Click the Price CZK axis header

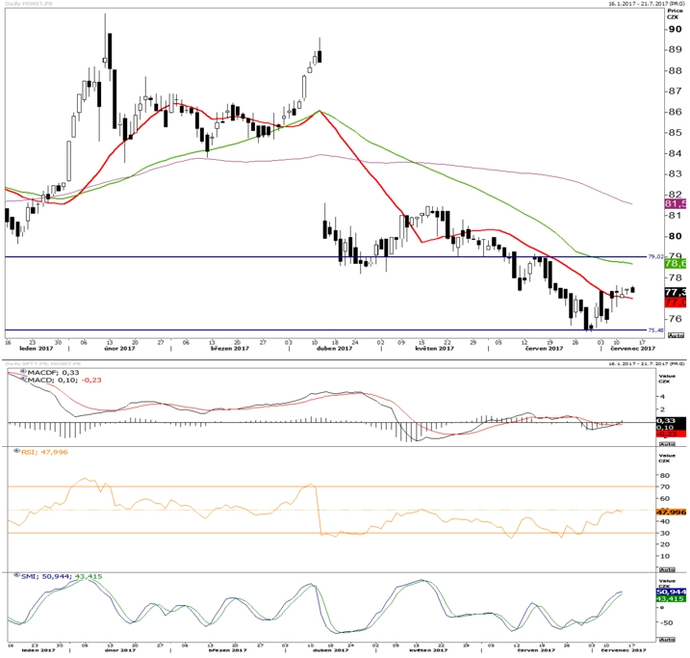pyautogui.click(x=675, y=13)
